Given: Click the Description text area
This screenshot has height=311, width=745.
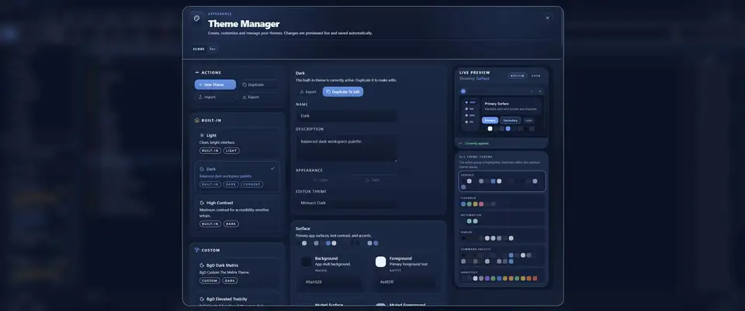Looking at the screenshot, I should (x=346, y=149).
